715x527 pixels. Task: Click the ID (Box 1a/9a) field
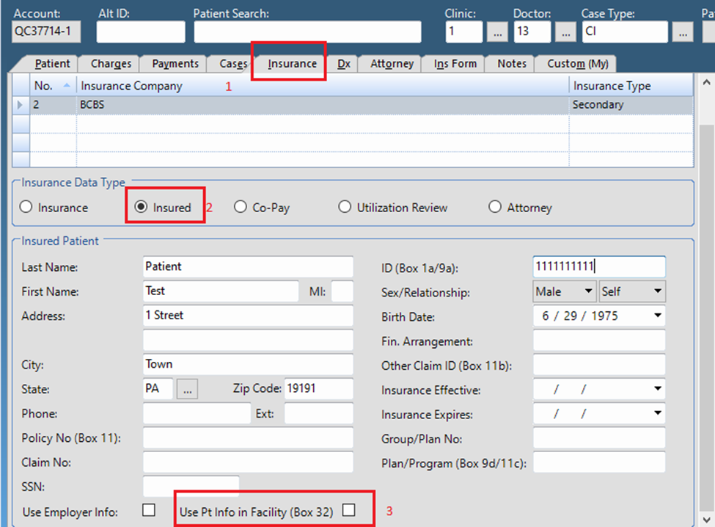pyautogui.click(x=599, y=266)
